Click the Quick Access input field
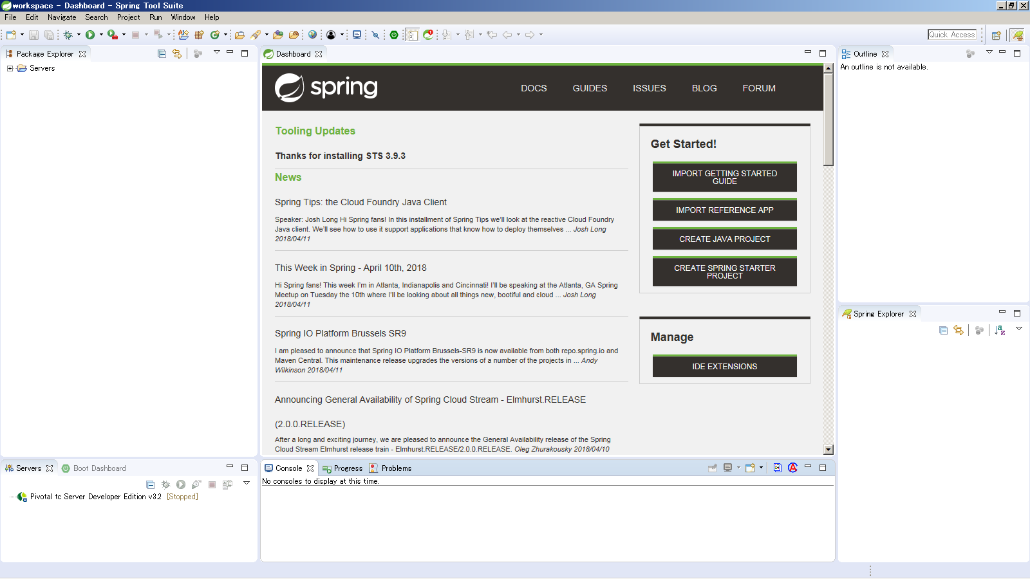Screen dimensions: 1030x579 [952, 35]
